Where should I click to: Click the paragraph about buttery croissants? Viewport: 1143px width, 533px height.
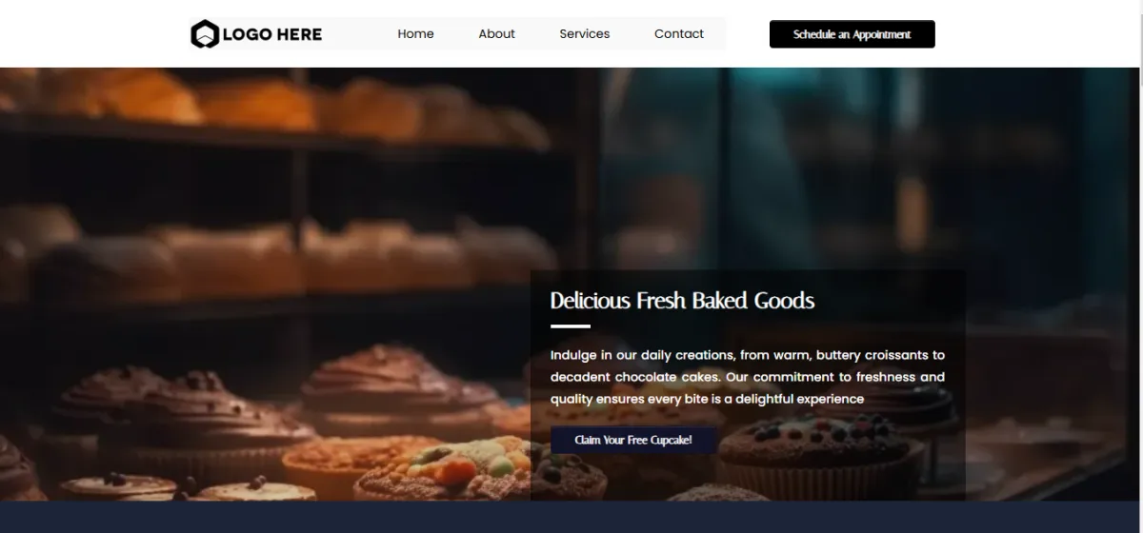(x=748, y=377)
